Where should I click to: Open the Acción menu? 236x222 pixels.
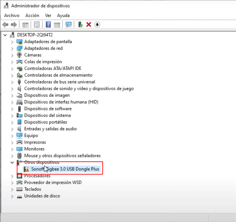(32, 15)
